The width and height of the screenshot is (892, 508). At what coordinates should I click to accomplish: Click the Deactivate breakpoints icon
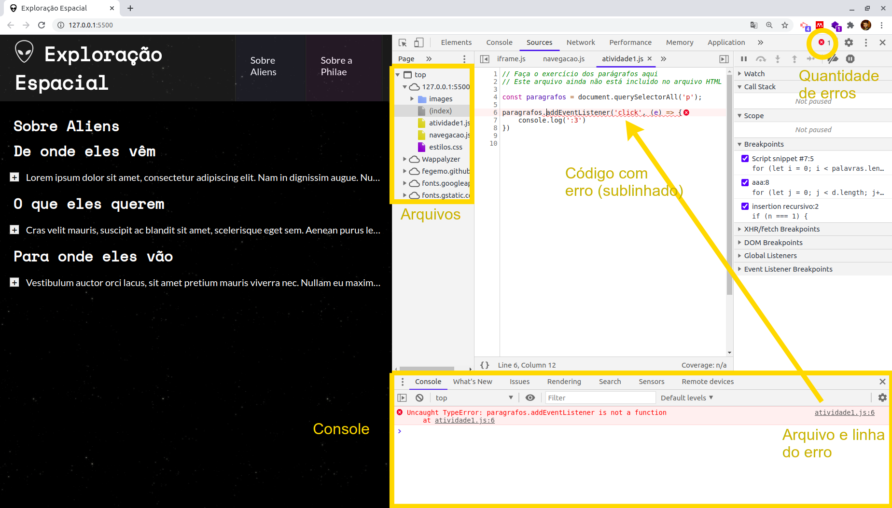[x=833, y=59]
